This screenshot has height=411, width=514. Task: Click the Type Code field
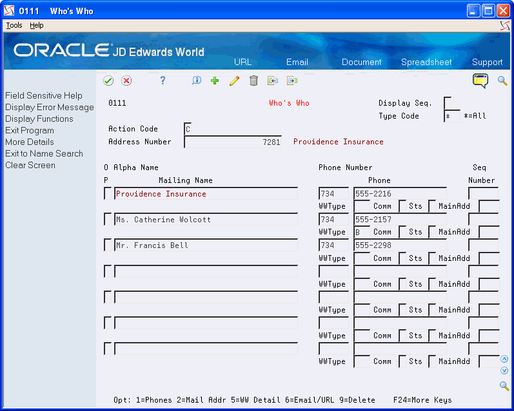click(452, 116)
